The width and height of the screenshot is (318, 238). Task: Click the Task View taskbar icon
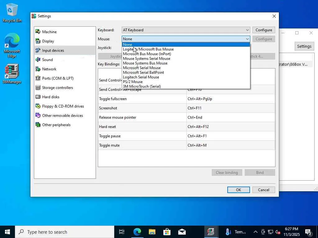coord(121,232)
